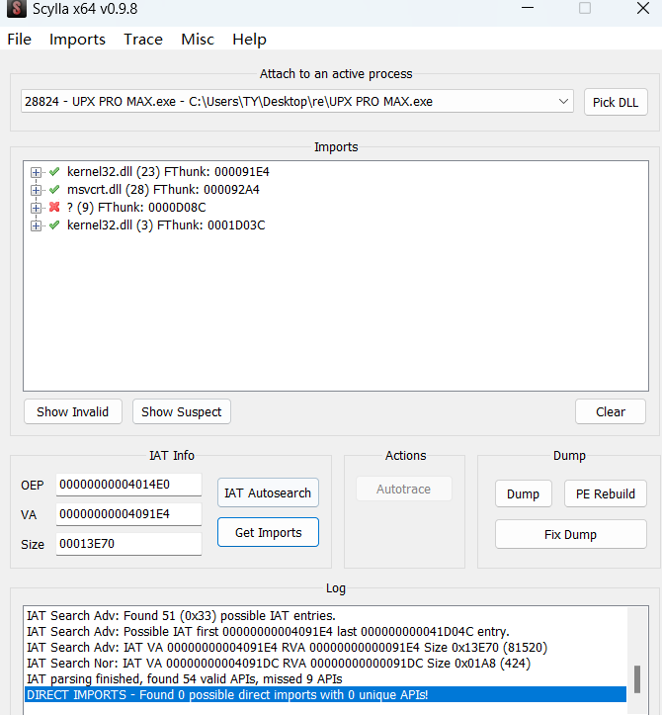Click green checkmark beside kernel32.dll (3)
The width and height of the screenshot is (662, 715).
54,224
